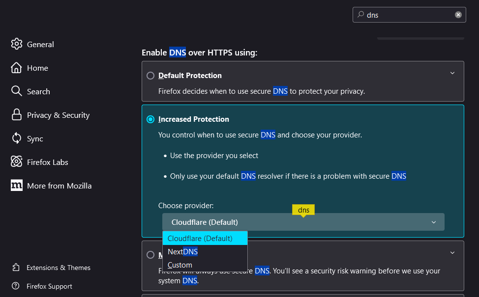
Task: Choose NextDNS from provider list
Action: point(205,251)
